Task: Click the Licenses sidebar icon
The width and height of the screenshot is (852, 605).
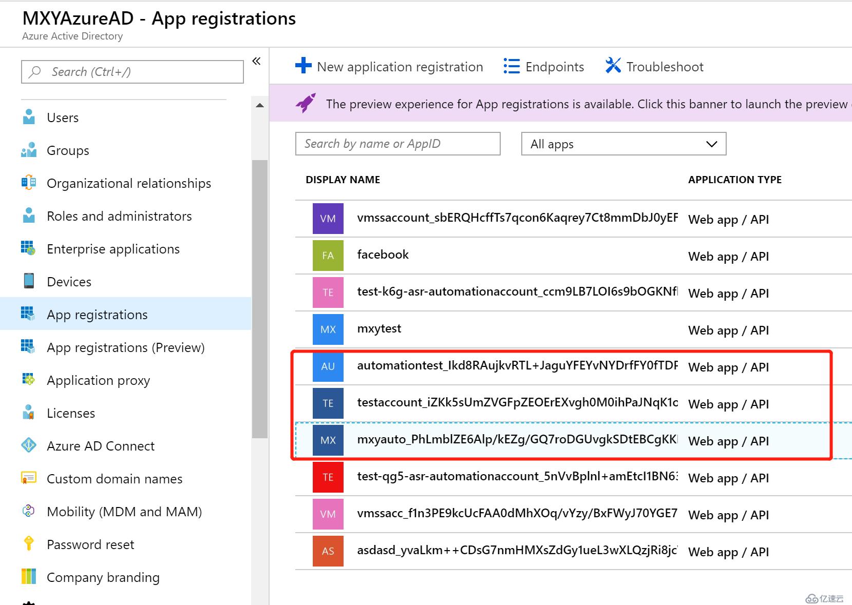Action: (29, 412)
